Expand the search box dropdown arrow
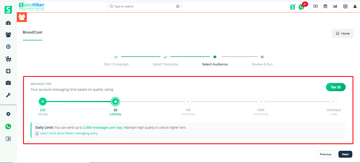Viewport: 360px width, 163px height. 178,6
